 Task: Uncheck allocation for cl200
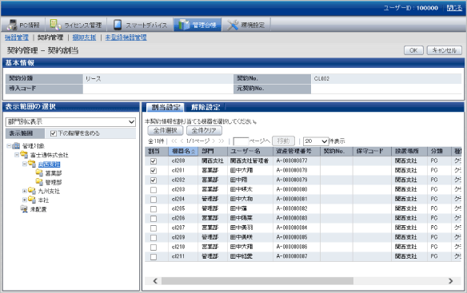pyautogui.click(x=154, y=161)
